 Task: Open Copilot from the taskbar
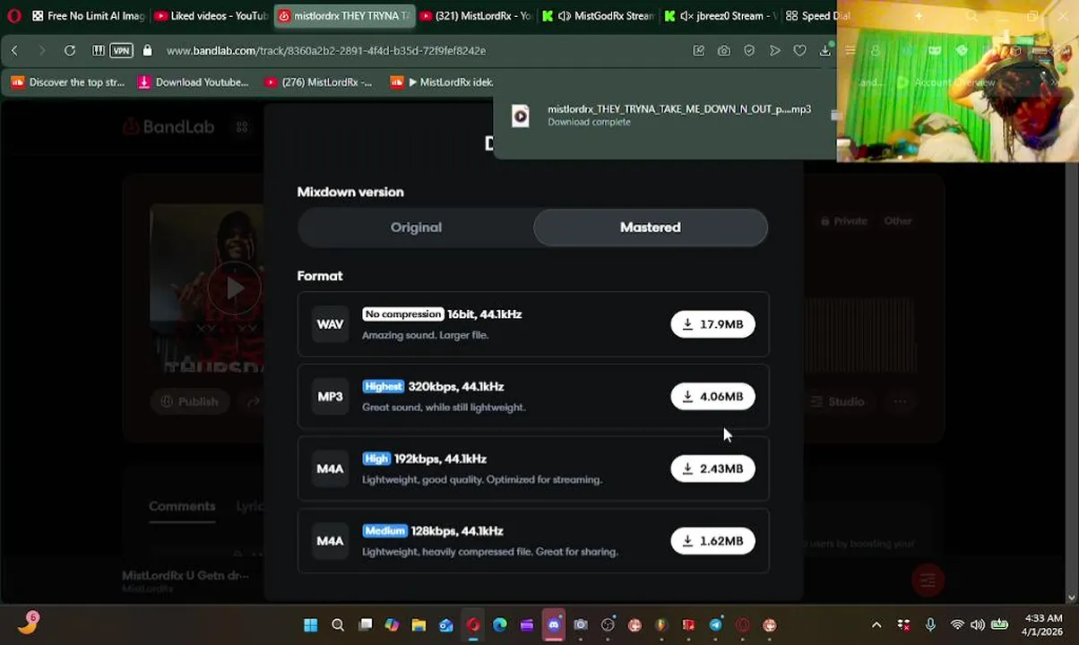(392, 625)
